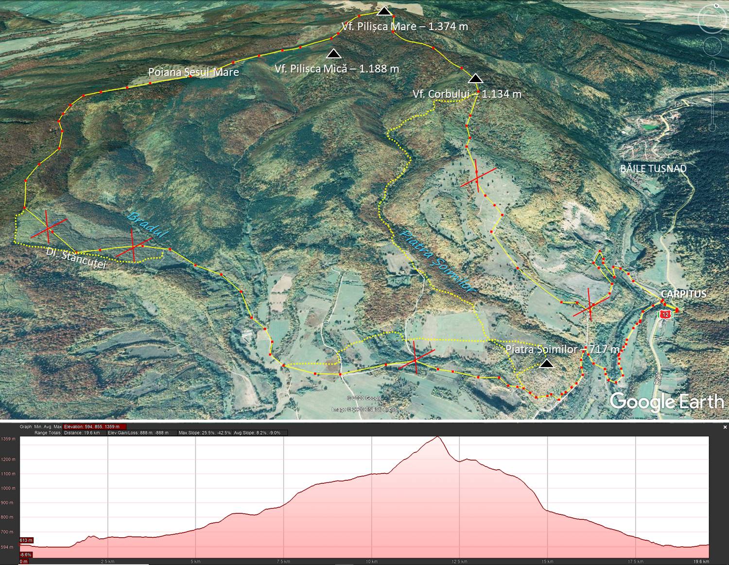Click the Vf. Pilișca Mare peak triangle
The image size is (729, 565).
point(384,11)
